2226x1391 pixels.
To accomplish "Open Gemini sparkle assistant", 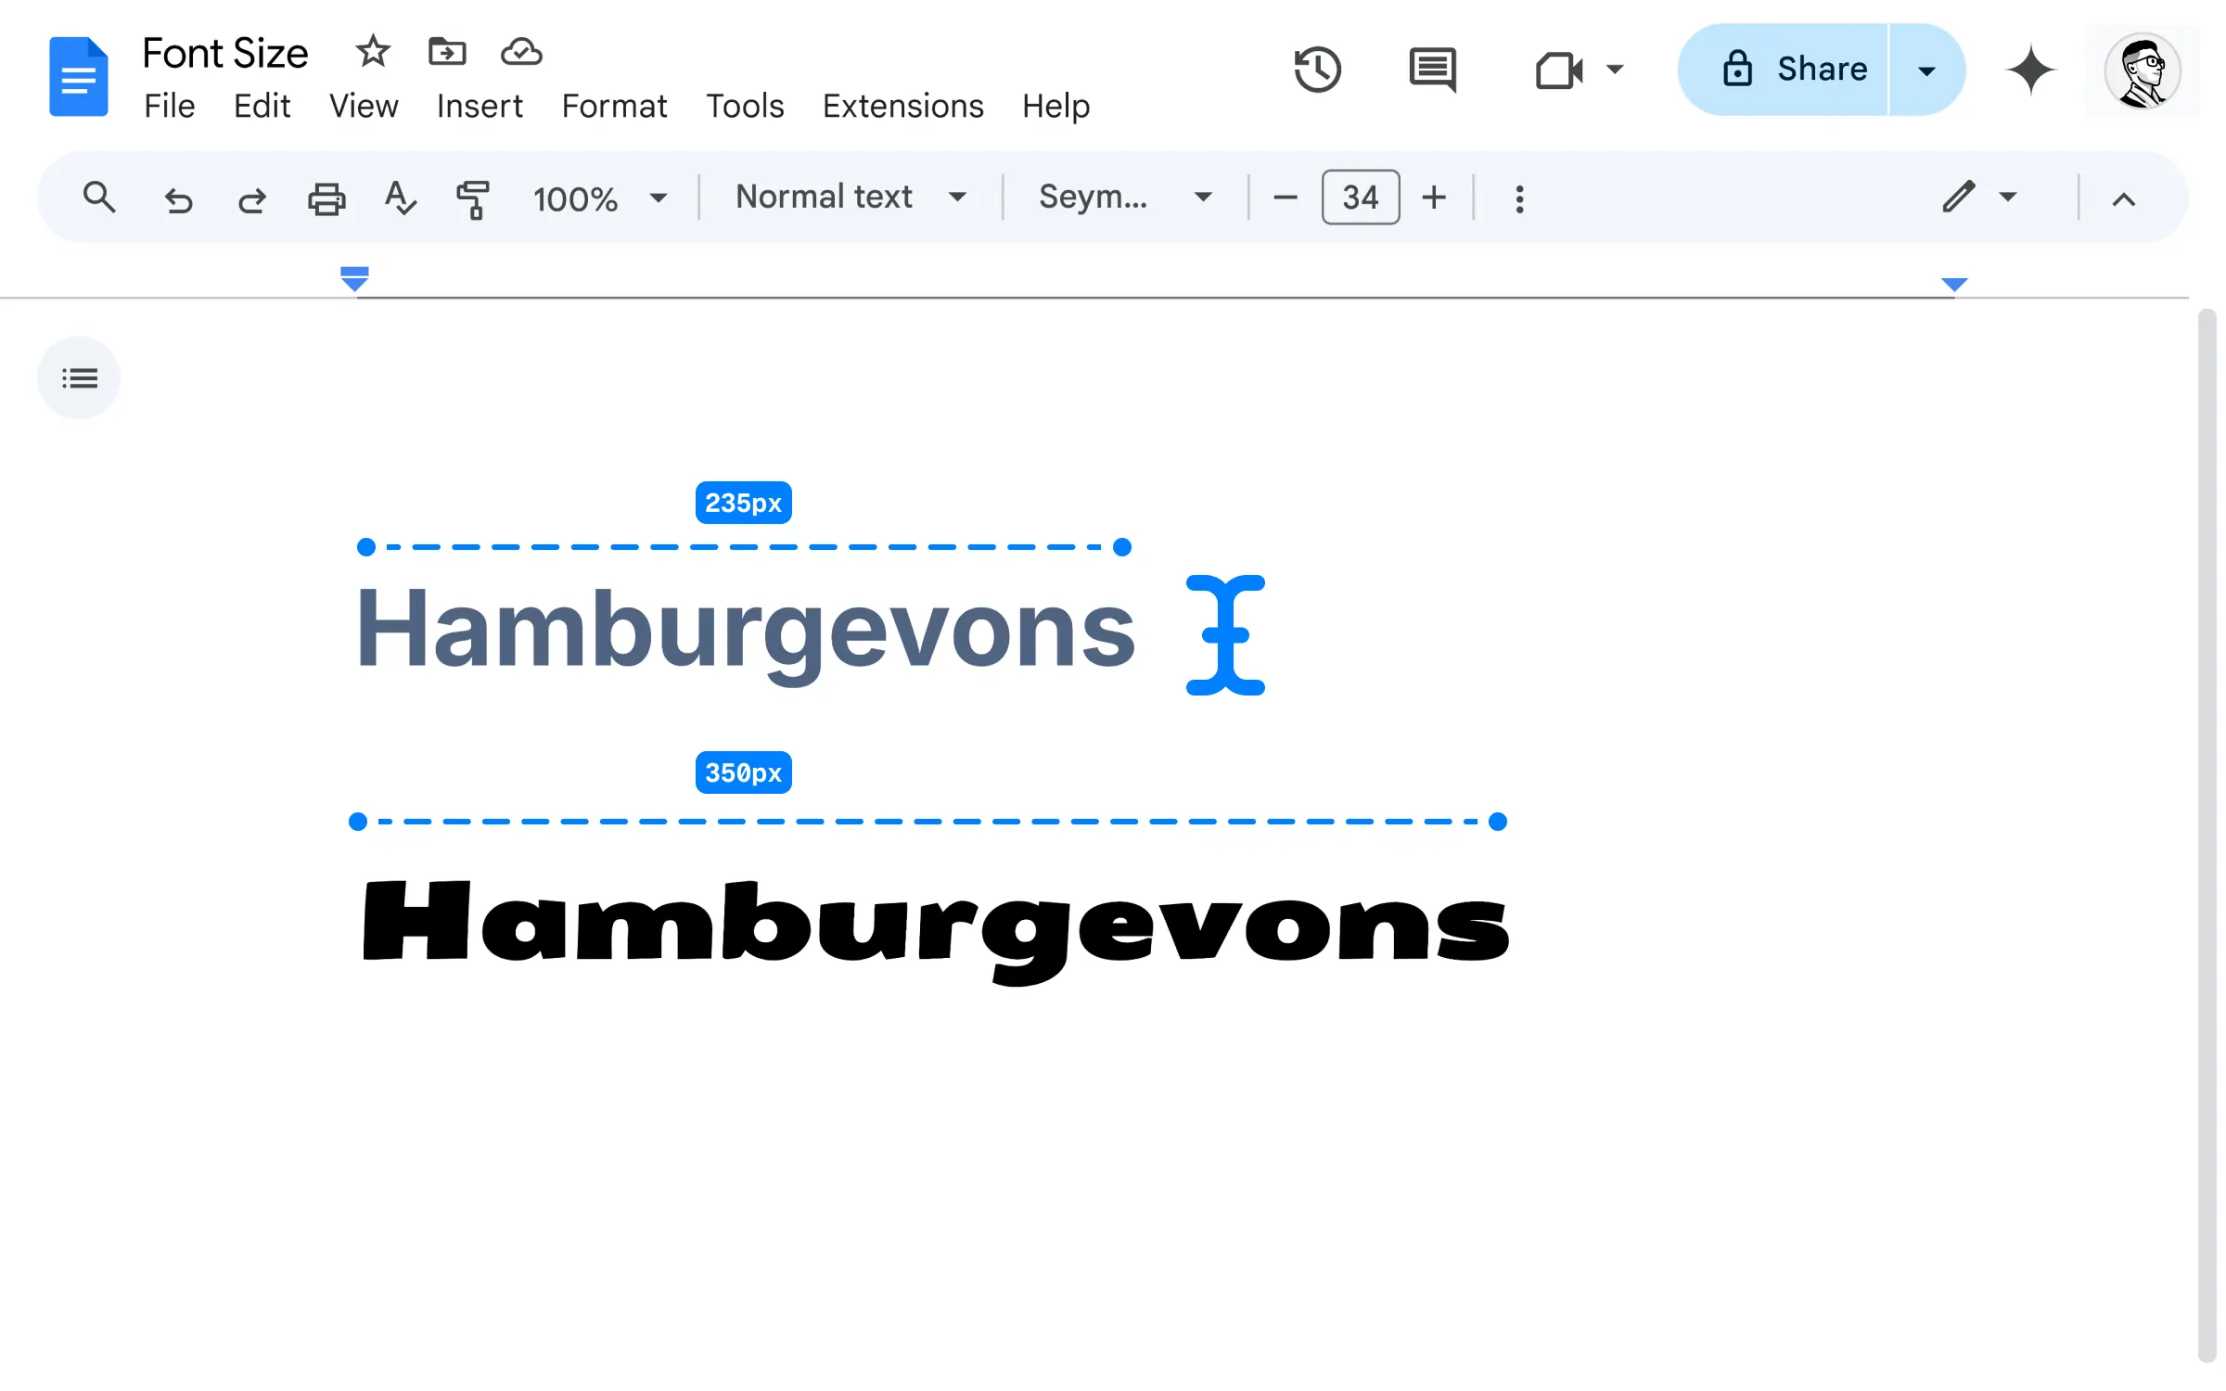I will click(x=2031, y=70).
